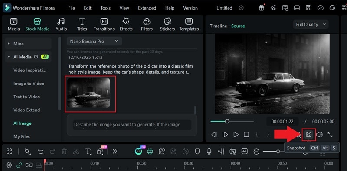347x171 pixels.
Task: Click the paper plane share icon
Action: tap(273, 8)
